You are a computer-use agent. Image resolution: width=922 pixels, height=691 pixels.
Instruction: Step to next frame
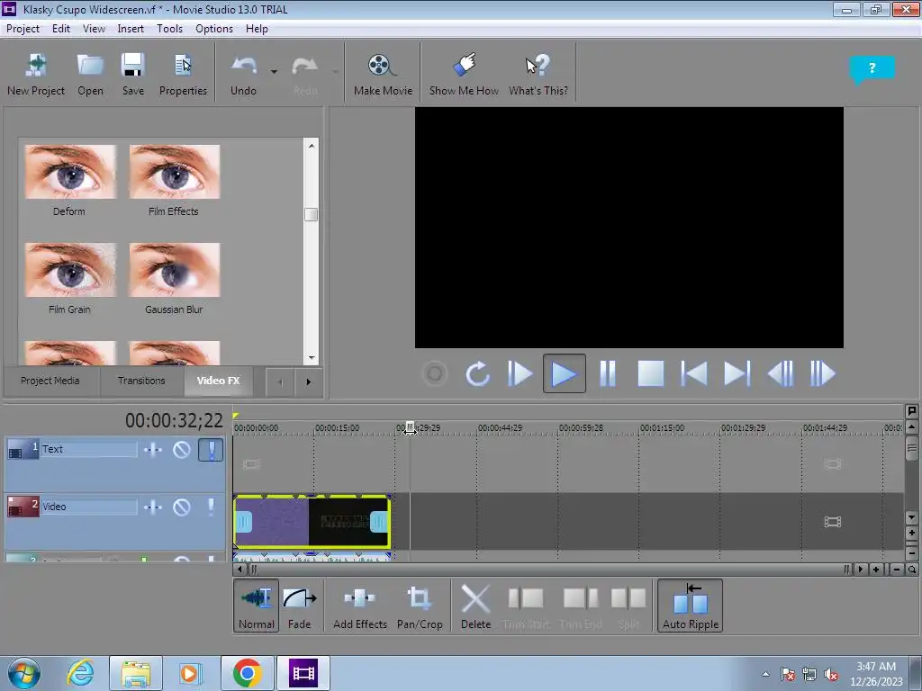[823, 373]
